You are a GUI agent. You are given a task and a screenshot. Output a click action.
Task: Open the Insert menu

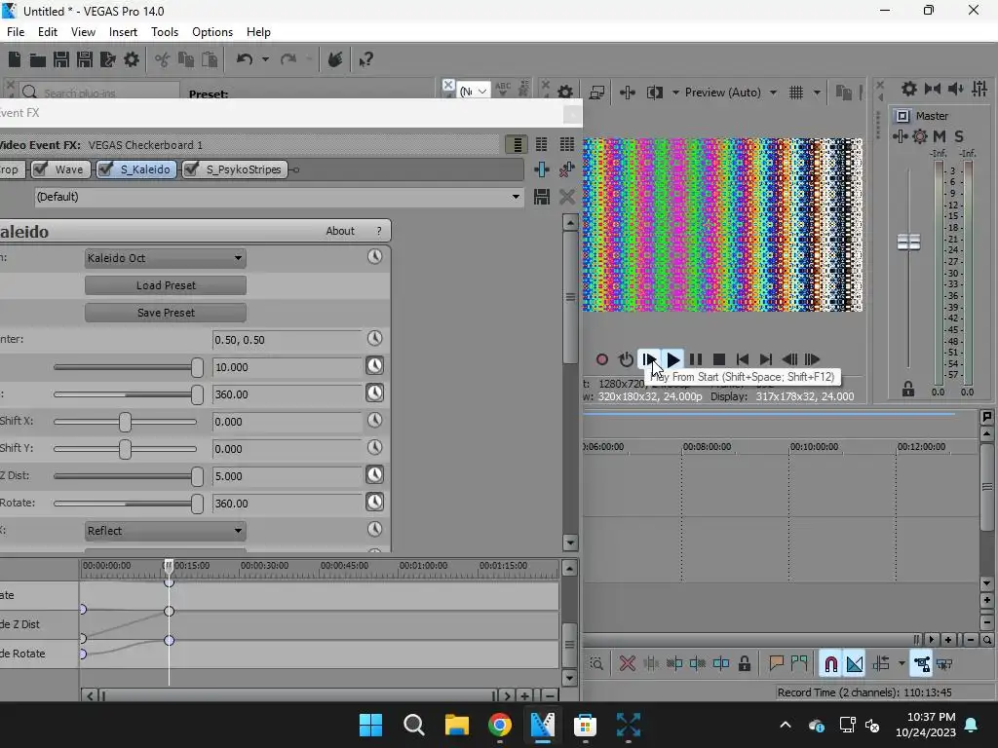pos(123,32)
